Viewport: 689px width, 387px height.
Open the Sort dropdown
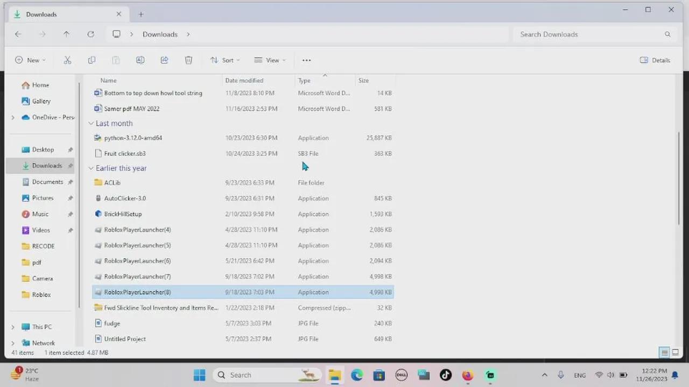click(x=225, y=60)
